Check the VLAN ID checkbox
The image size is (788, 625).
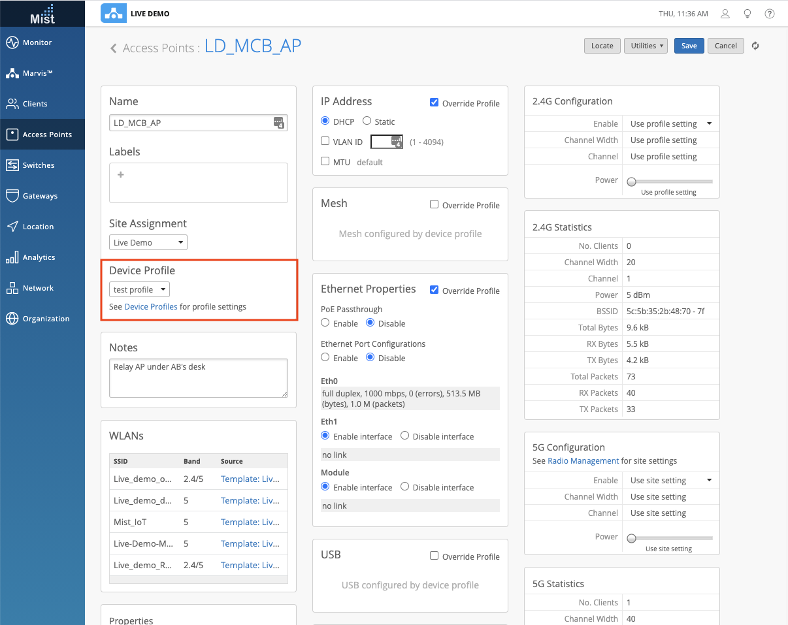click(x=325, y=141)
